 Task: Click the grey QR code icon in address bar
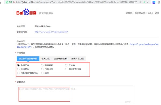tap(140, 2)
